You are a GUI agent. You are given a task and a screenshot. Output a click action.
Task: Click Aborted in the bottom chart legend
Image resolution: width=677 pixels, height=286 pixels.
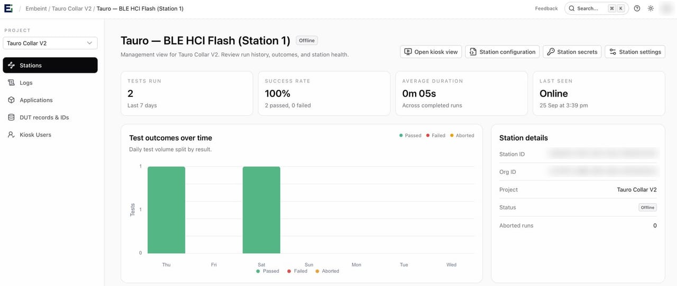pyautogui.click(x=327, y=271)
